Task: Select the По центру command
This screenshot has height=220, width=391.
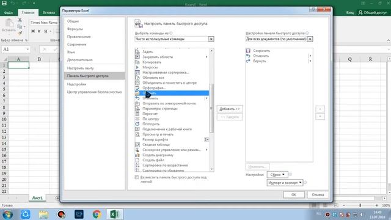Action: click(x=172, y=119)
